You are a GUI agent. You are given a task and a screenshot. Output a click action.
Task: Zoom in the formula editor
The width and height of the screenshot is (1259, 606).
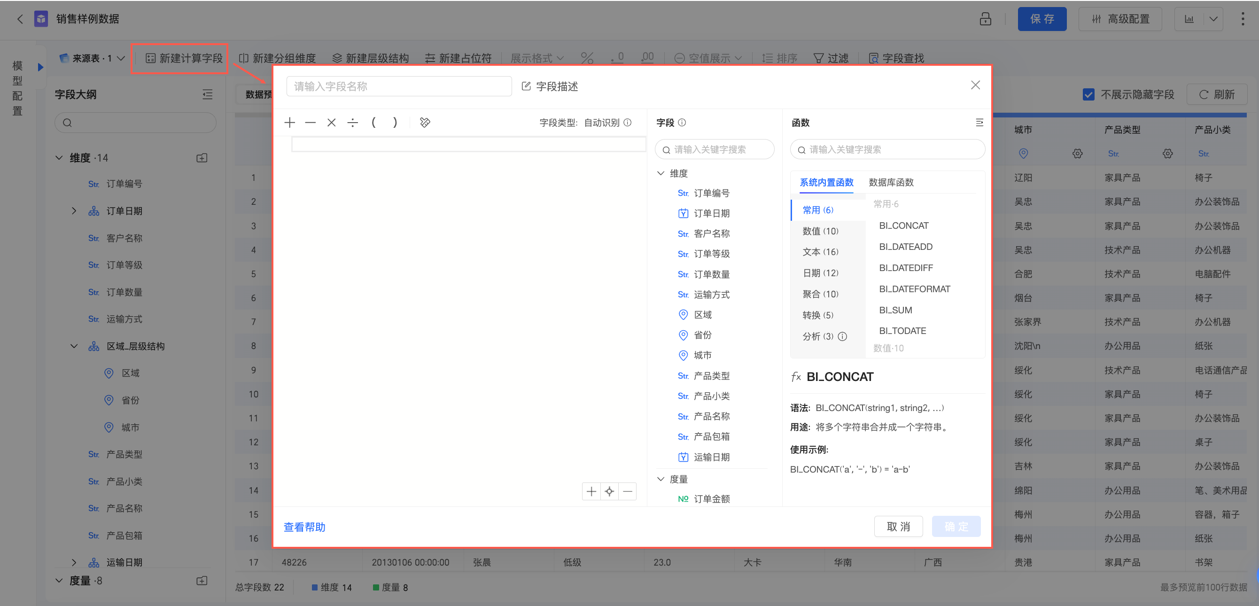tap(591, 491)
